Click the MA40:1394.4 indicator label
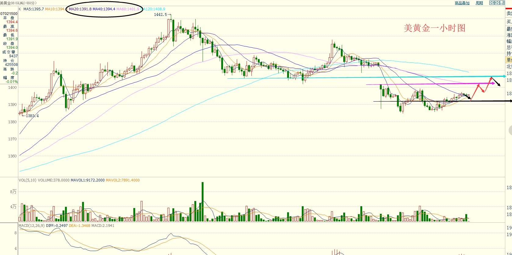This screenshot has width=512, height=255. tap(104, 9)
